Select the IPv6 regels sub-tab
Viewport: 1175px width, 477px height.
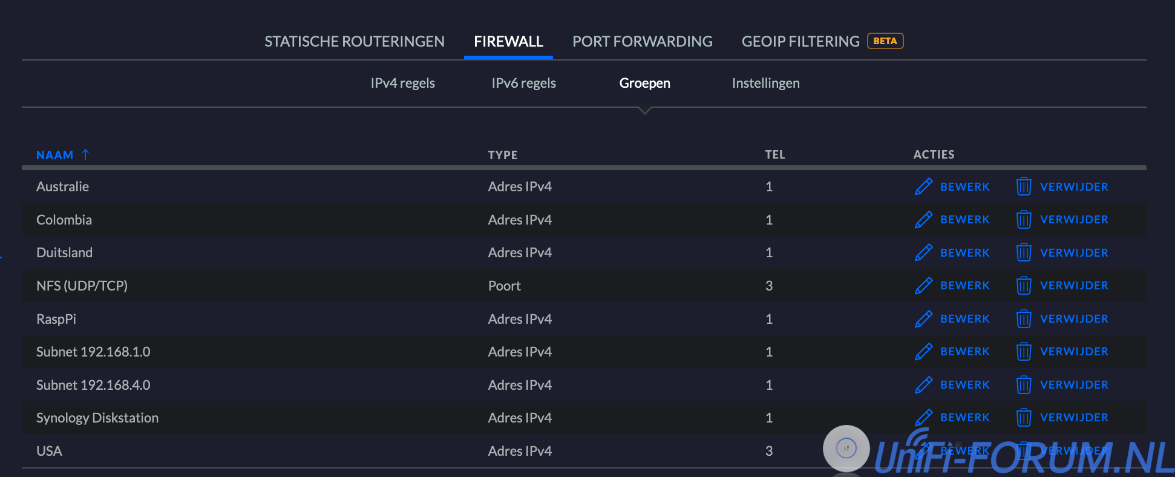click(523, 83)
